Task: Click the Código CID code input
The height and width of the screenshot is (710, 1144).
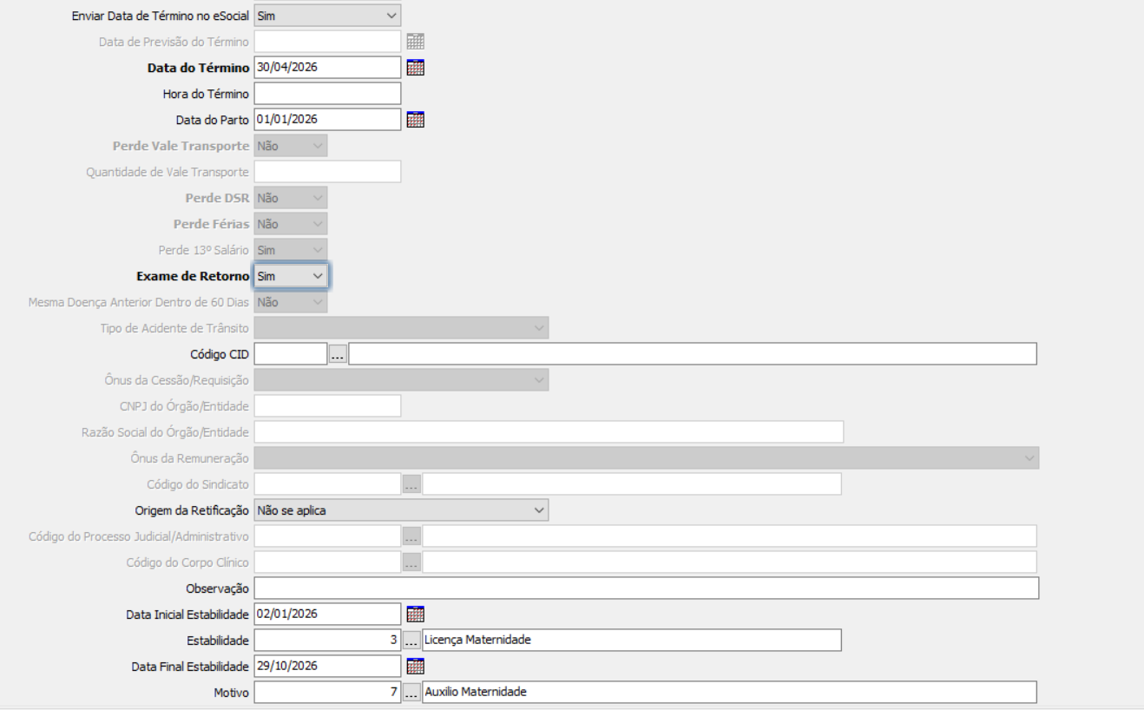Action: coord(290,354)
